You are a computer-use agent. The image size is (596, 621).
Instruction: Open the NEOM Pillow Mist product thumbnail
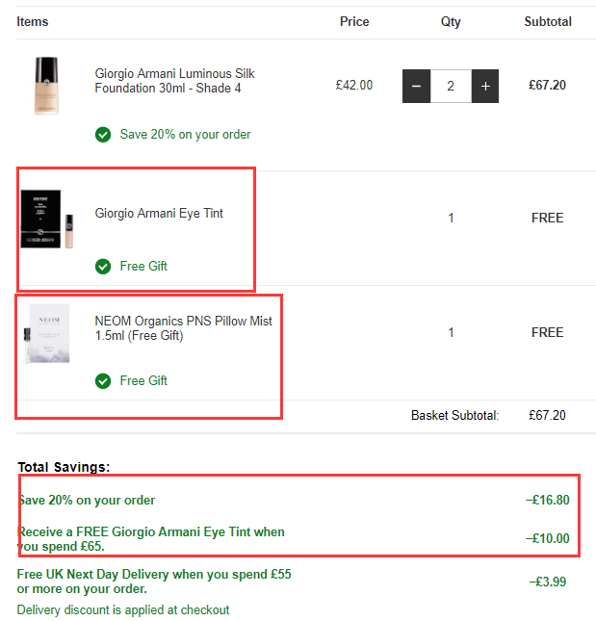point(47,333)
